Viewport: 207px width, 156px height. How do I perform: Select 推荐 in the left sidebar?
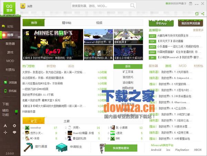pyautogui.click(x=10, y=35)
